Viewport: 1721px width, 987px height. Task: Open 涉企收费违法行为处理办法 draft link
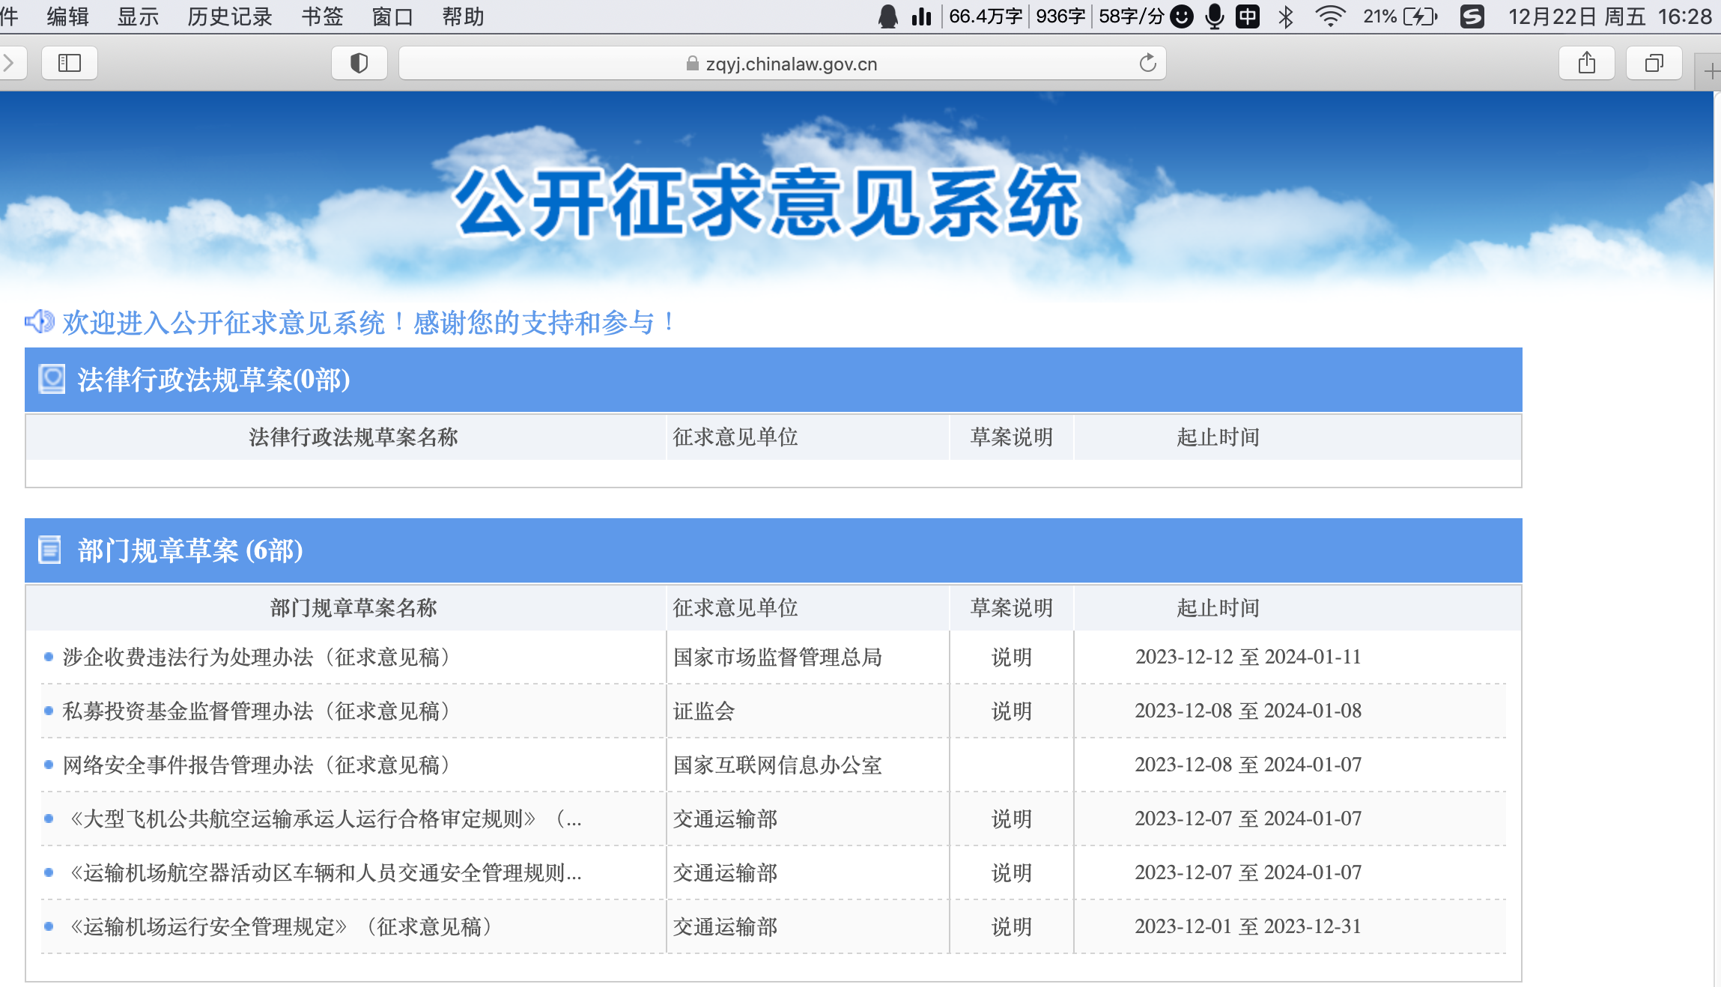(260, 657)
